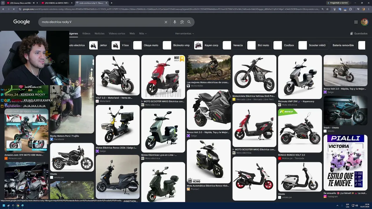Open Moto Automática Eléctrica Ronco Promart image
The width and height of the screenshot is (372, 209).
click(x=209, y=161)
